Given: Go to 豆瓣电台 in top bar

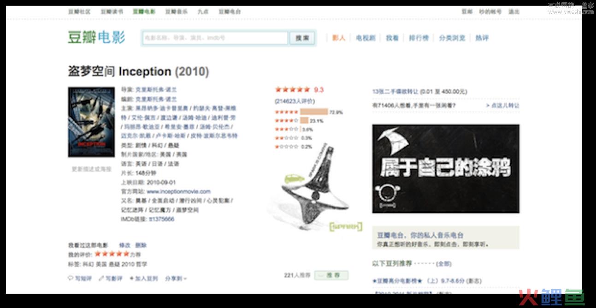Looking at the screenshot, I should tap(230, 12).
